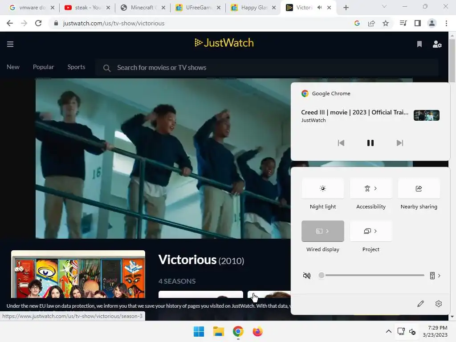This screenshot has width=456, height=342.
Task: Open the JustWatch user settings icon
Action: coord(437,44)
